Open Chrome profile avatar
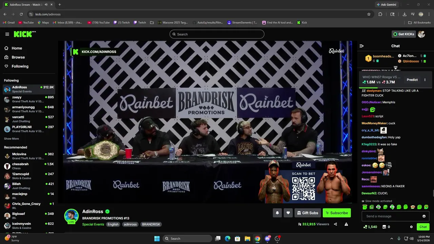This screenshot has height=244, width=434. pyautogui.click(x=421, y=14)
